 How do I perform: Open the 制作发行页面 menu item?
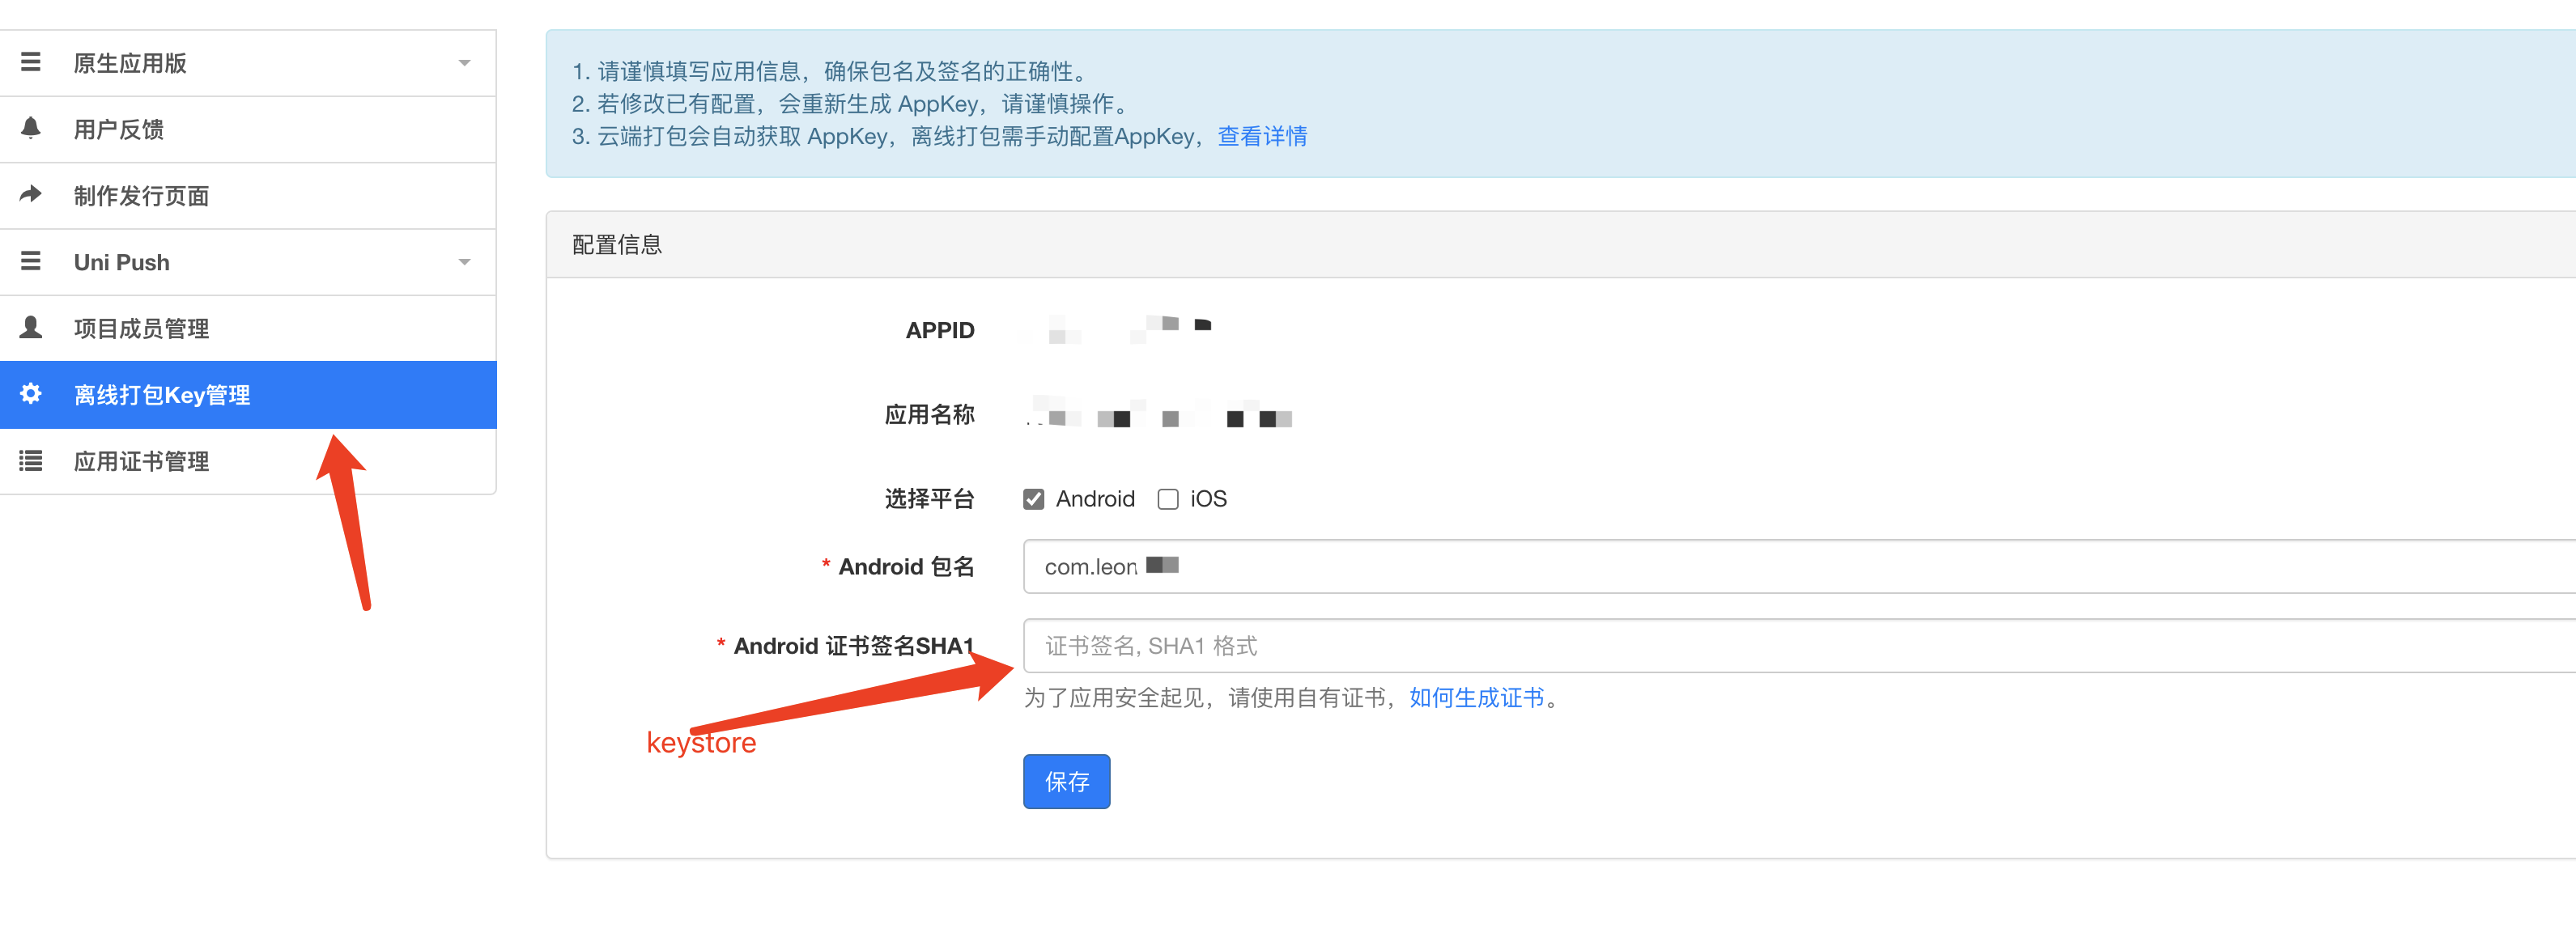pyautogui.click(x=141, y=195)
